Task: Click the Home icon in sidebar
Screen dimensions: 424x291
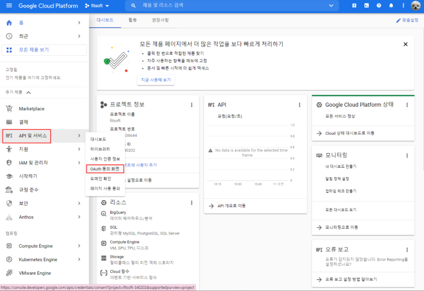Action: pos(9,23)
